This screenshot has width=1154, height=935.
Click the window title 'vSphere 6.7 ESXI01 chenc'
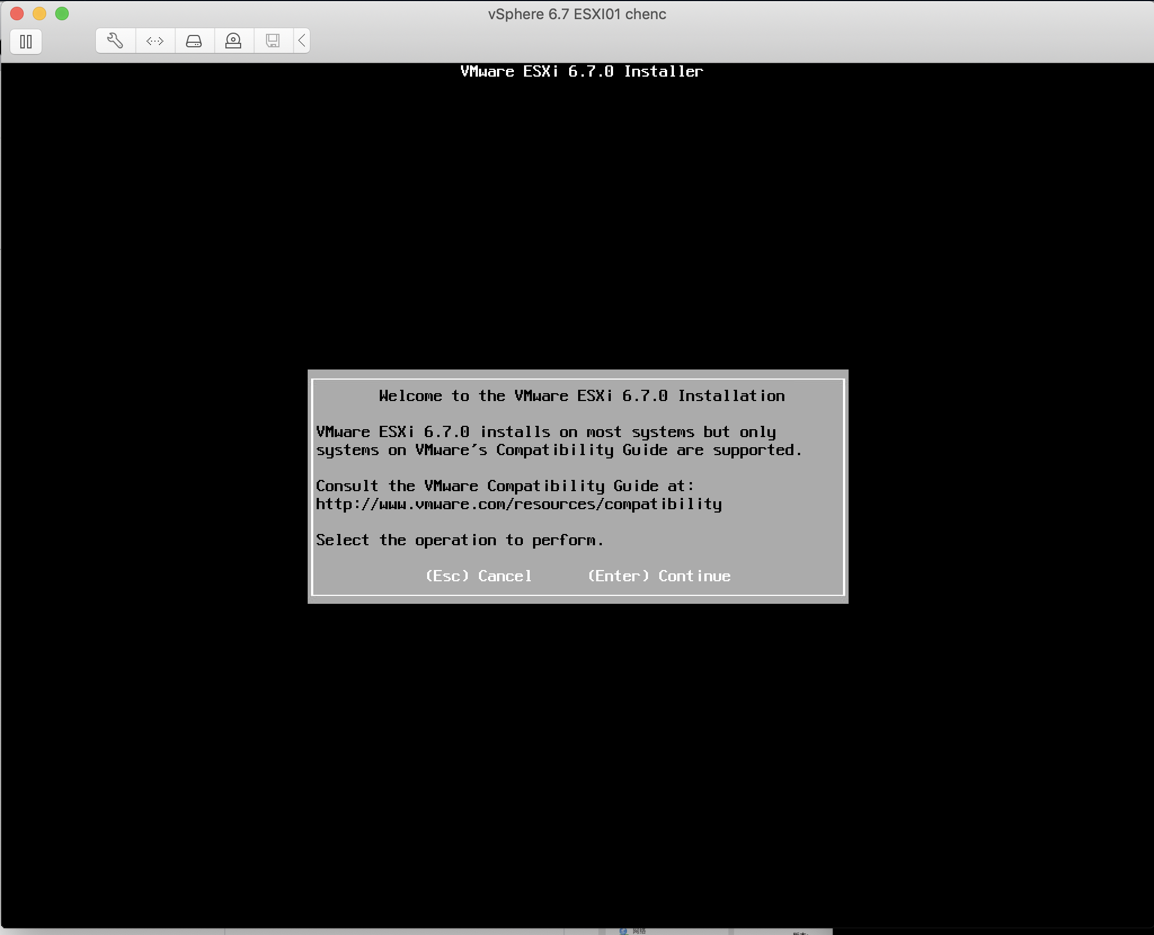[x=577, y=14]
